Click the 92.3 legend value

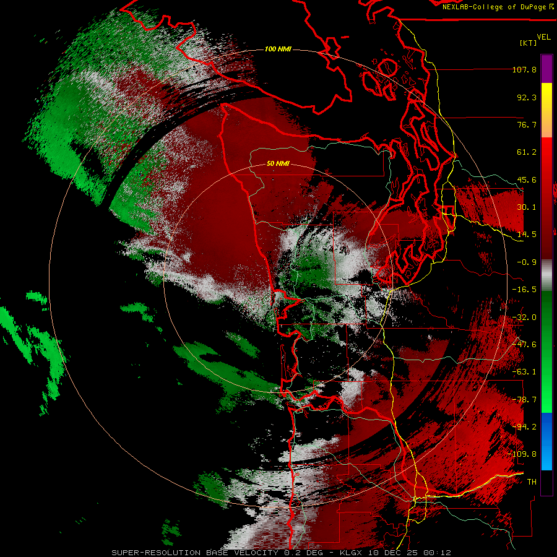click(x=527, y=97)
